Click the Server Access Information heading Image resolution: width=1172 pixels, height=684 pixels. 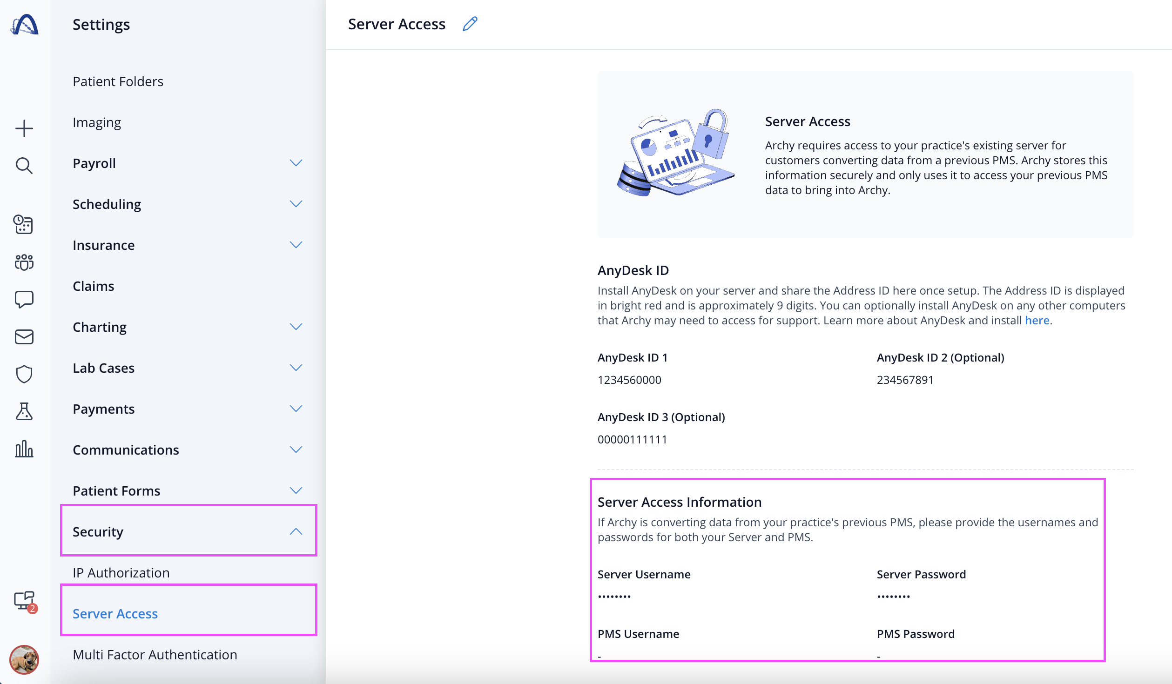680,502
